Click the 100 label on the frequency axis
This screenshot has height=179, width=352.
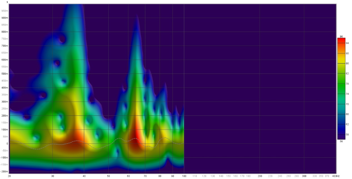[x=184, y=176]
